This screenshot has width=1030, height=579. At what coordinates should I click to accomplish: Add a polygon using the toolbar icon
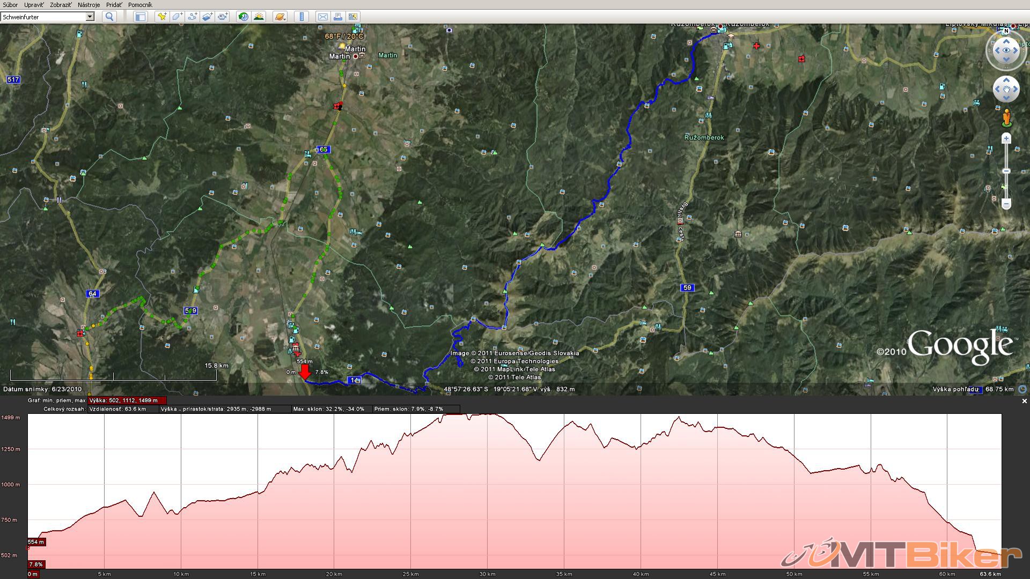(177, 17)
